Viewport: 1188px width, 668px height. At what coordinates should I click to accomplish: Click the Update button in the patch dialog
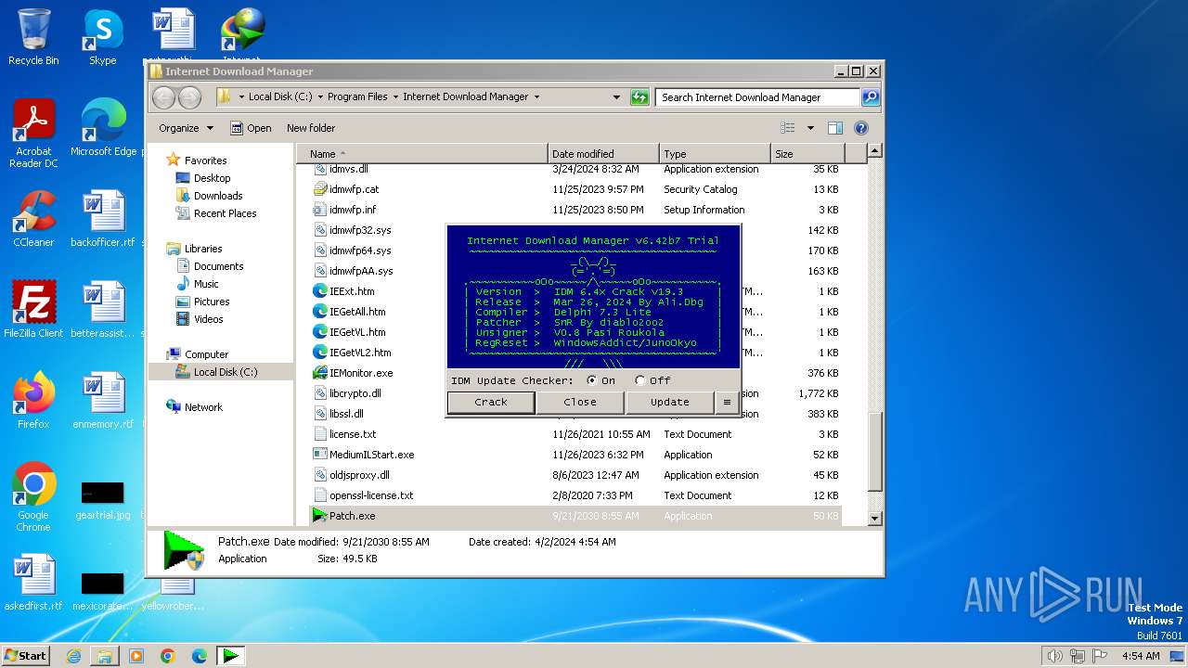[669, 402]
